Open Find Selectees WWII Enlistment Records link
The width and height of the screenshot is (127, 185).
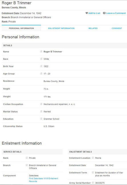(x=44, y=180)
